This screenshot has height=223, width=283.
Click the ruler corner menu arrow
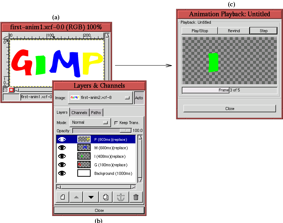pyautogui.click(x=6, y=36)
